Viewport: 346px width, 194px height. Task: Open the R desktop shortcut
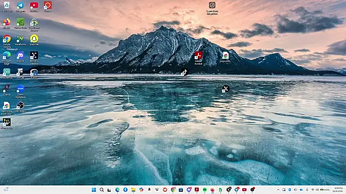(x=34, y=73)
